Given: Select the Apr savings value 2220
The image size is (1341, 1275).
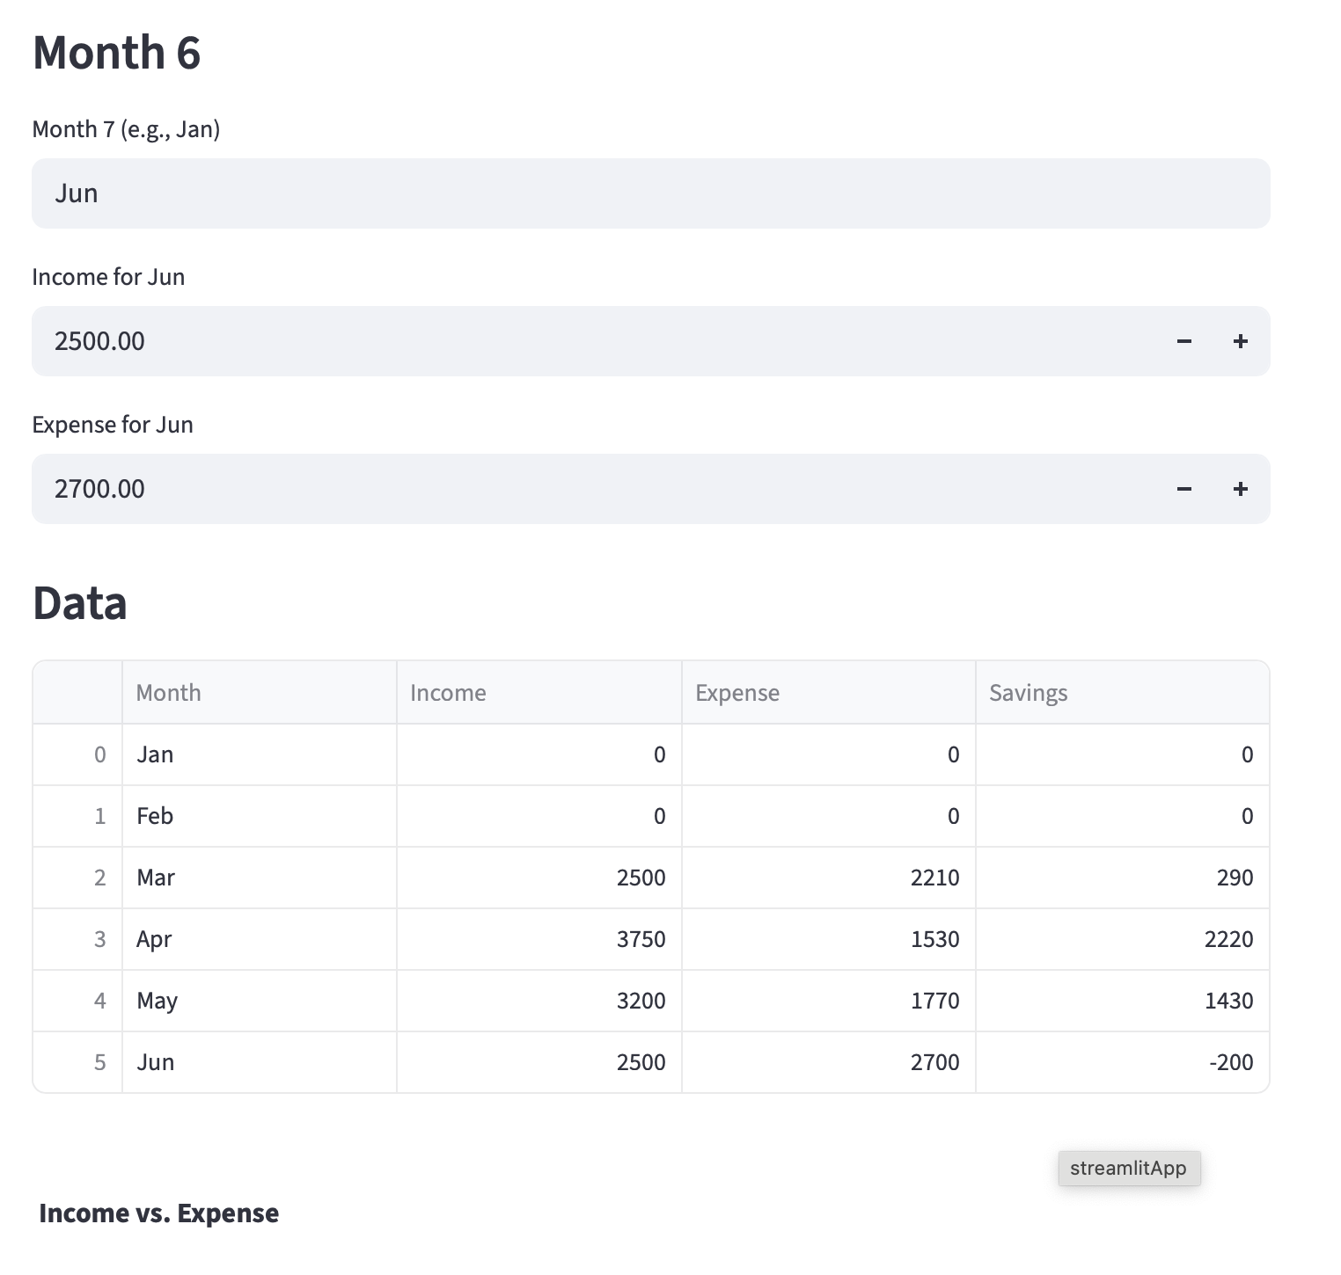Looking at the screenshot, I should point(1230,939).
